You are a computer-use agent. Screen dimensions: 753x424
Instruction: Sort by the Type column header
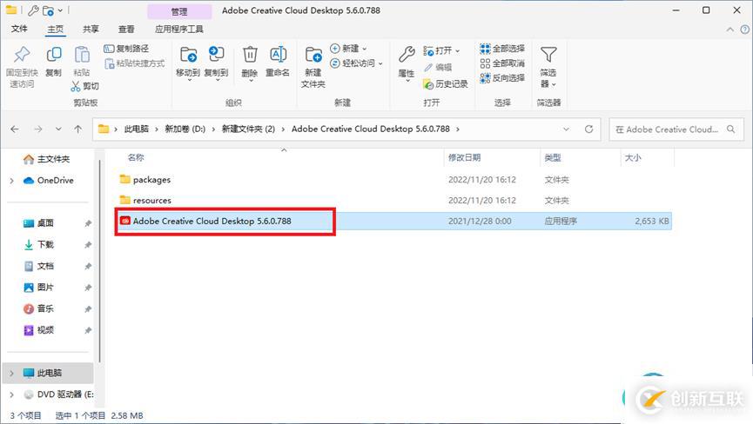tap(553, 157)
